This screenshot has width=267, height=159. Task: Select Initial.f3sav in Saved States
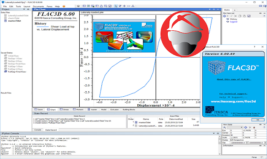click(x=13, y=56)
